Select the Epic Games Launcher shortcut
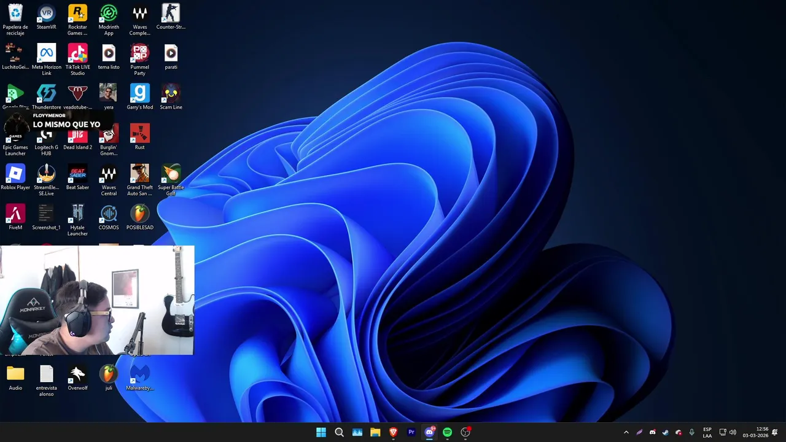This screenshot has height=442, width=786. coord(15,141)
